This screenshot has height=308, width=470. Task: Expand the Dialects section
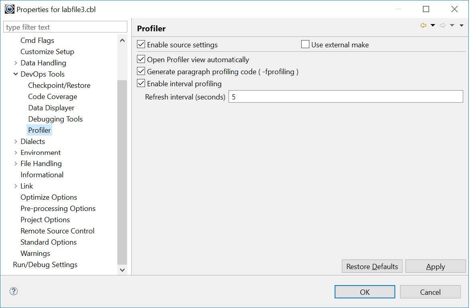pos(15,141)
